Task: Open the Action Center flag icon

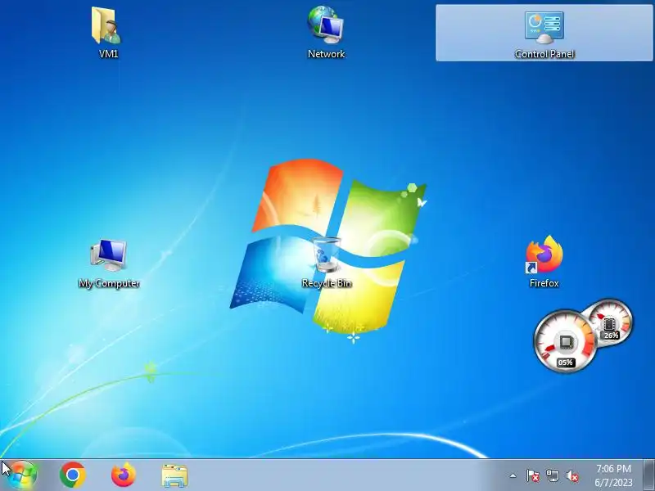Action: click(x=533, y=475)
